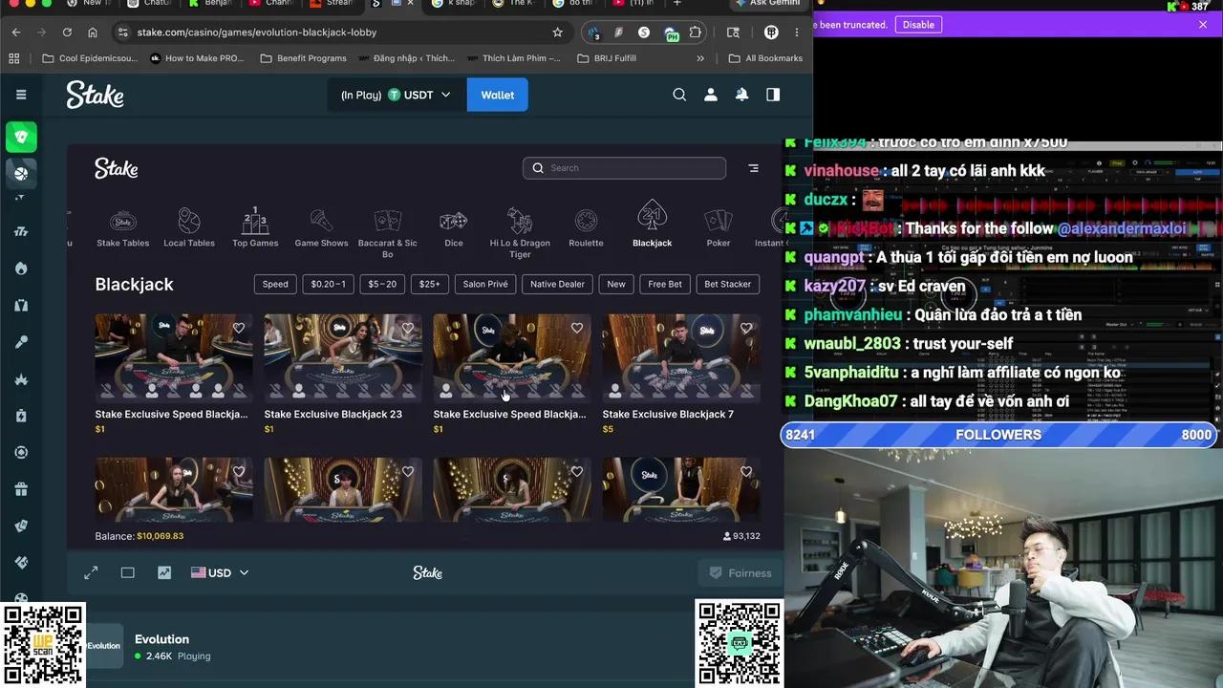
Task: Open the gift box promotions sidebar icon
Action: pos(21,489)
